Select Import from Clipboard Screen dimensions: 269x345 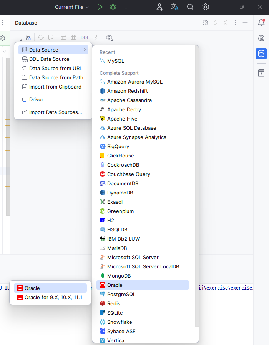pyautogui.click(x=53, y=87)
